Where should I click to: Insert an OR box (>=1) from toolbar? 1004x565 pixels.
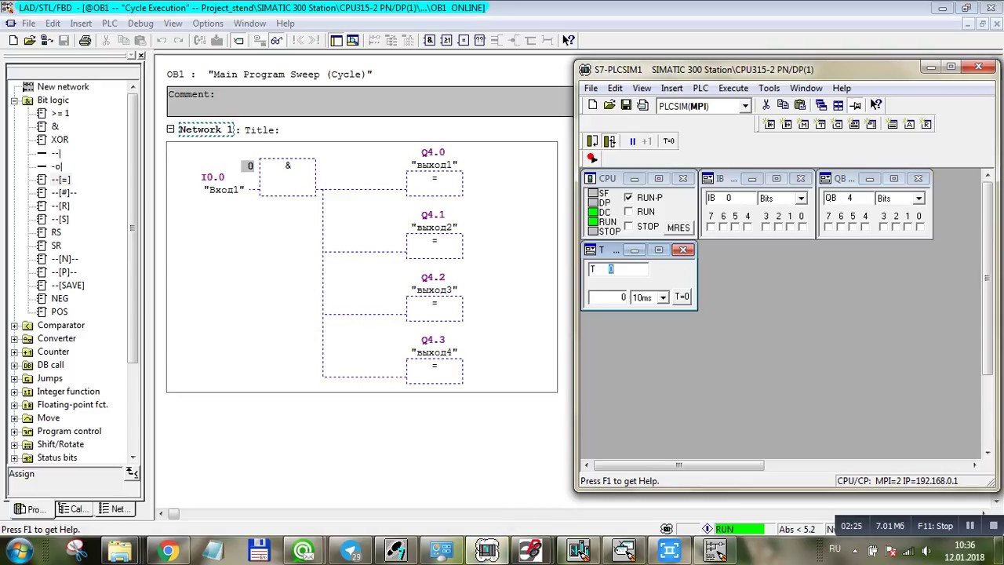(446, 40)
